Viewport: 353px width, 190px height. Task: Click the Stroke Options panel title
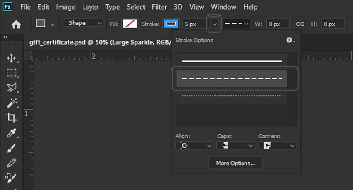(194, 40)
